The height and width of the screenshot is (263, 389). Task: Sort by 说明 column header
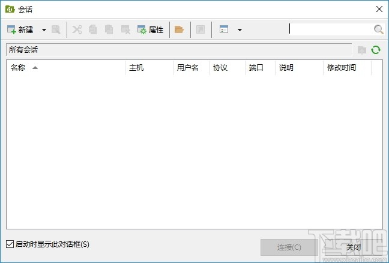(299, 67)
